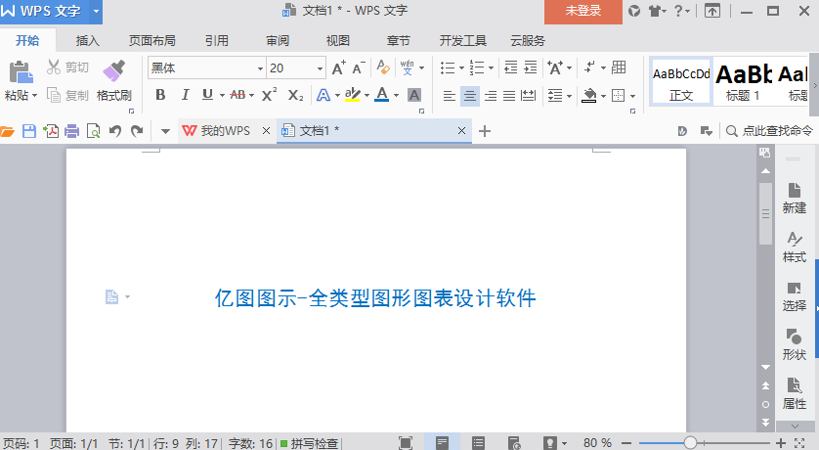Image resolution: width=819 pixels, height=450 pixels.
Task: Apply paragraph shading paint bucket
Action: pyautogui.click(x=589, y=95)
